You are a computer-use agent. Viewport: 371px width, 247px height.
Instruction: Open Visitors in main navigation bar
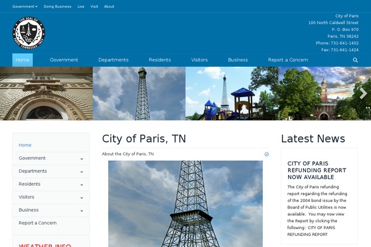200,60
